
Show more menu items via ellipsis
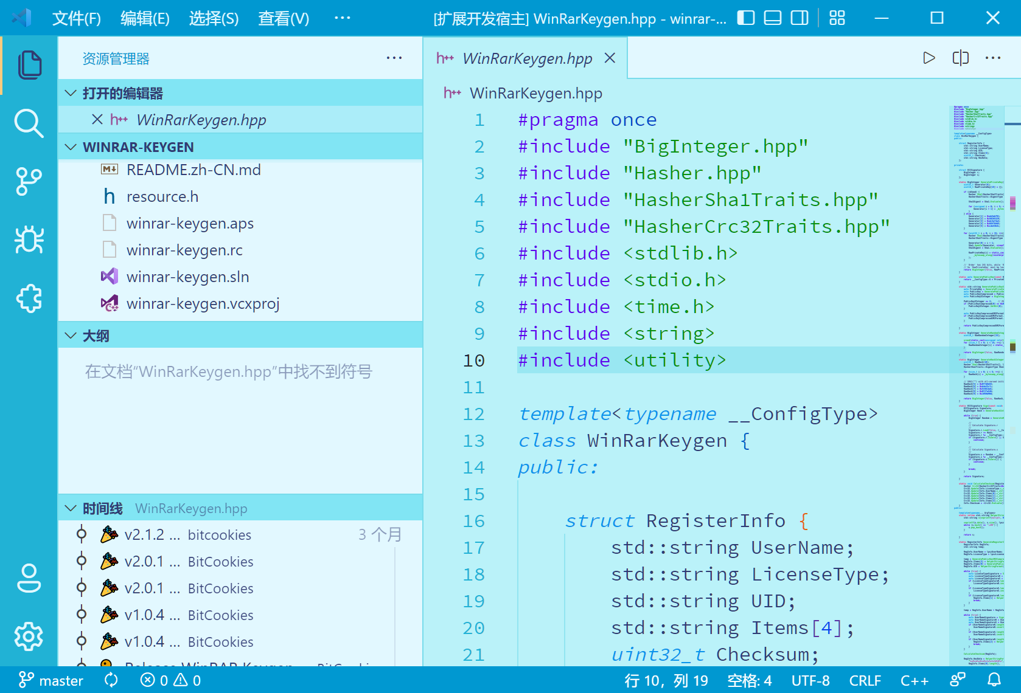pos(343,18)
